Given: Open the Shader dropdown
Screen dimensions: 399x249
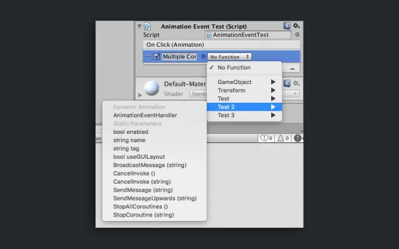Looking at the screenshot, I should (x=244, y=94).
